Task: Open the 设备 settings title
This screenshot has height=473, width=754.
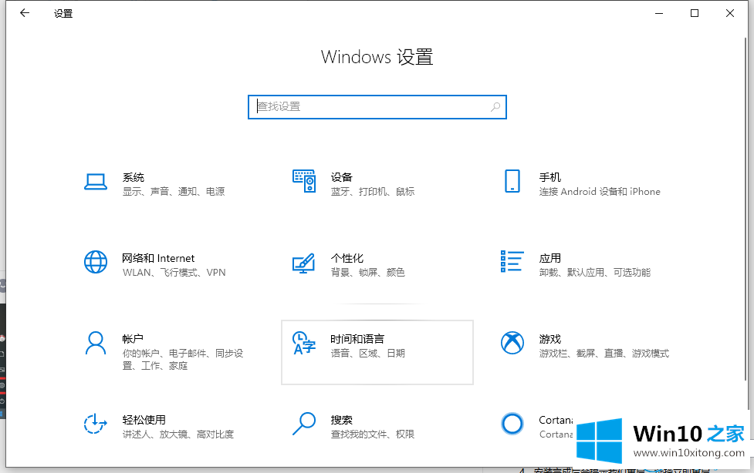Action: (x=341, y=177)
